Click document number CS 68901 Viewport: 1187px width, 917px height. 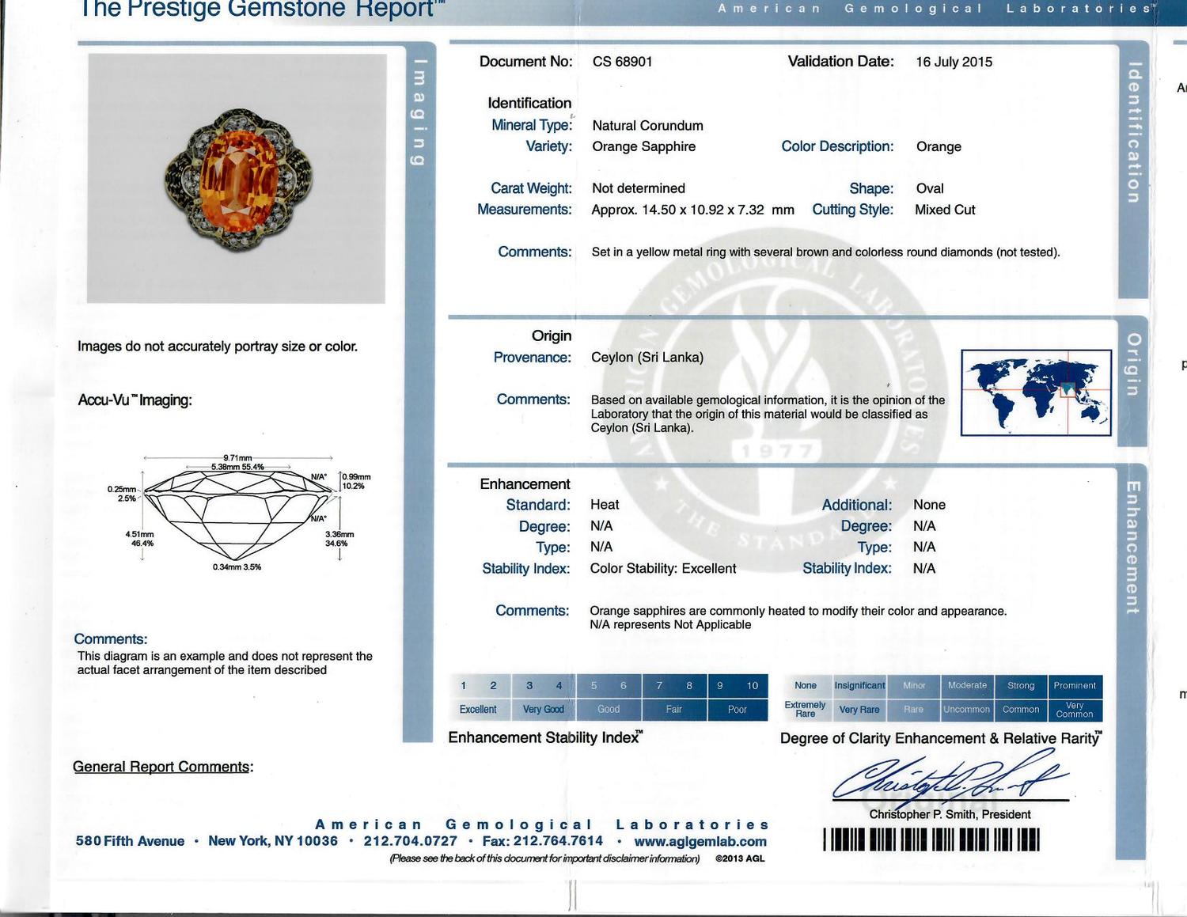tap(623, 62)
